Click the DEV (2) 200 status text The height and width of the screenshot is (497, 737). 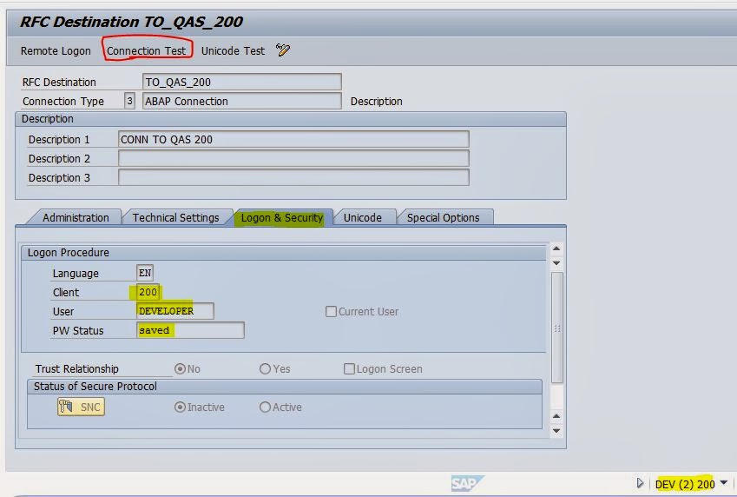(x=685, y=484)
